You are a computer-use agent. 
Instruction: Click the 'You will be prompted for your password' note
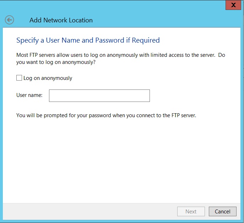coord(106,115)
